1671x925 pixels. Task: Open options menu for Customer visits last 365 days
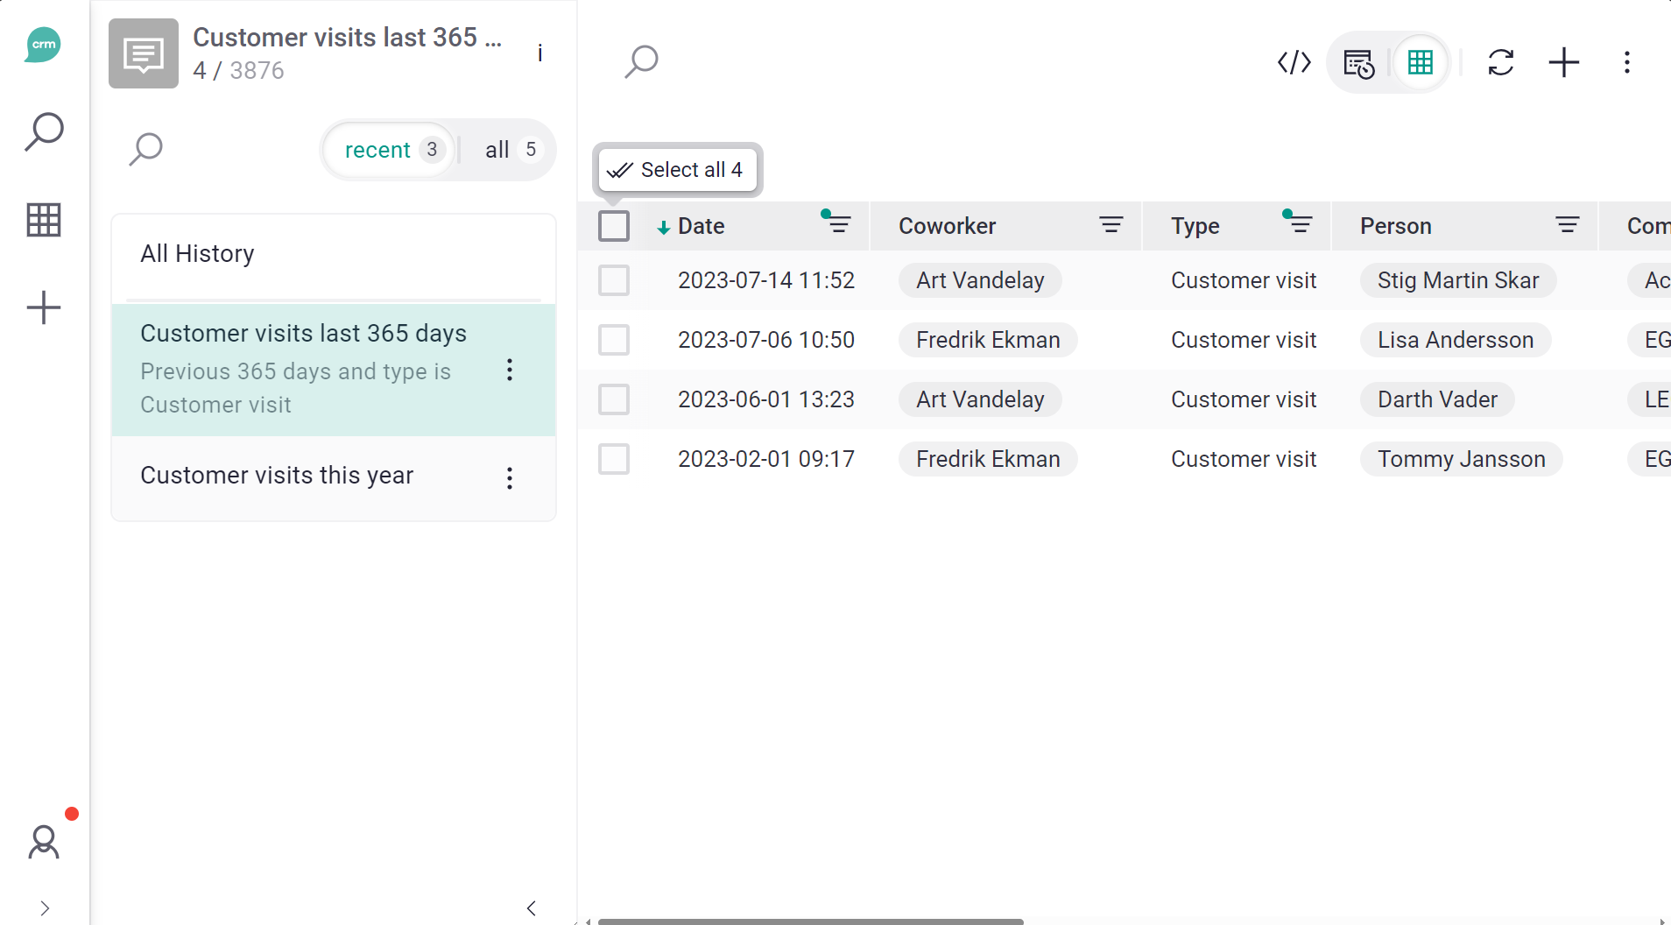(x=509, y=370)
